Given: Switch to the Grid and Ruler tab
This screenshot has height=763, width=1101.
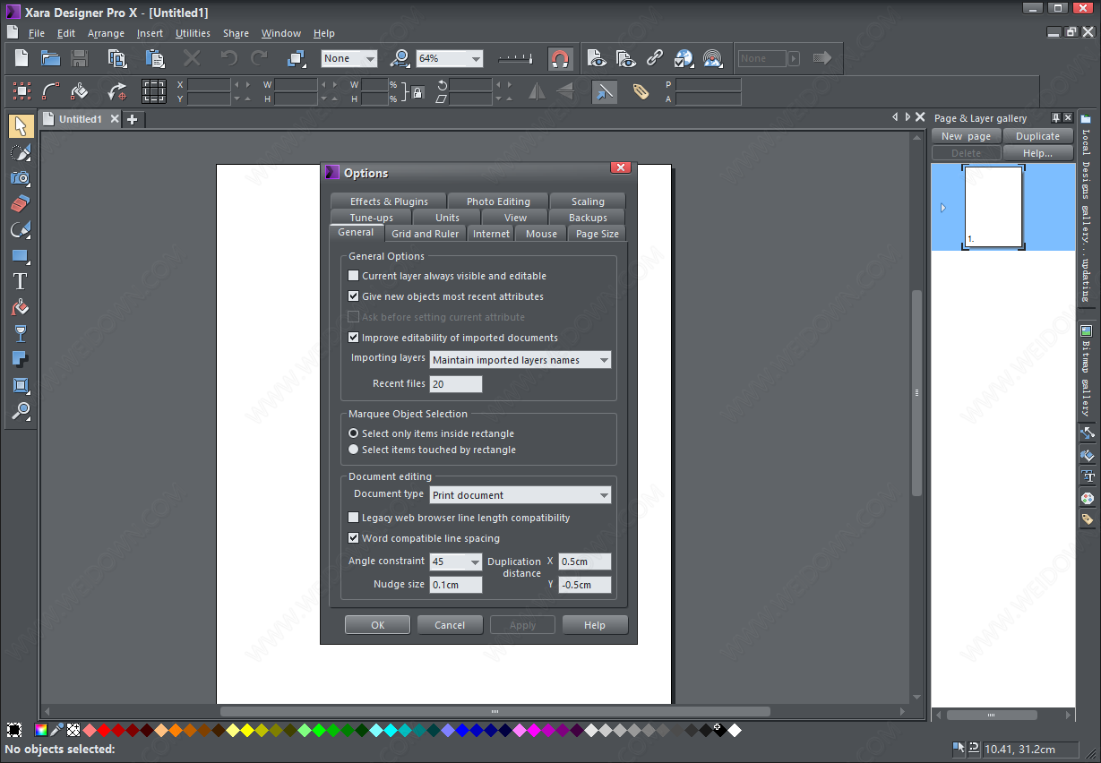Looking at the screenshot, I should tap(425, 234).
